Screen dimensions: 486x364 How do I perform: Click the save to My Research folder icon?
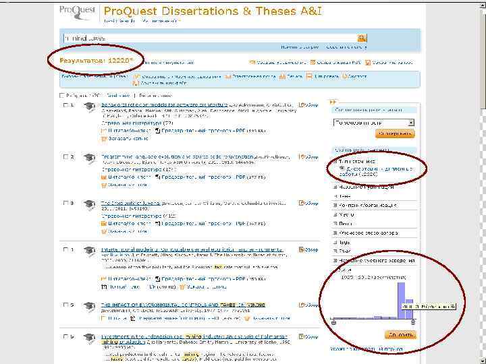point(136,76)
